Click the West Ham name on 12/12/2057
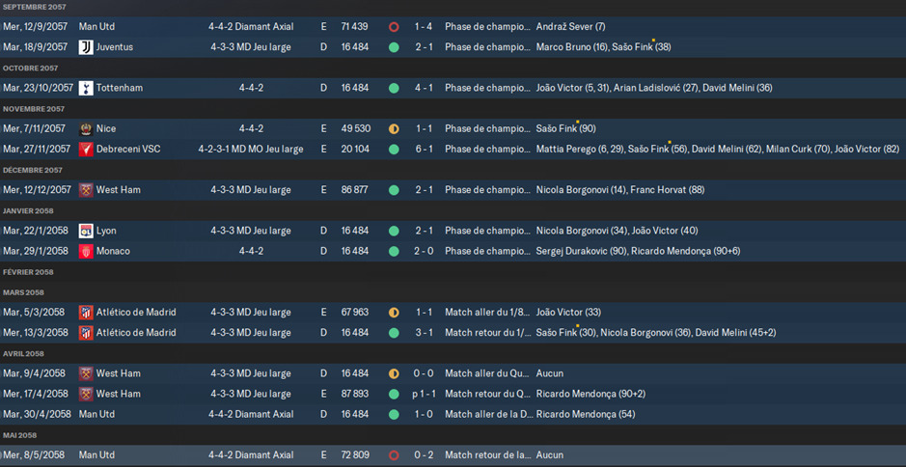The height and width of the screenshot is (467, 906). (119, 189)
